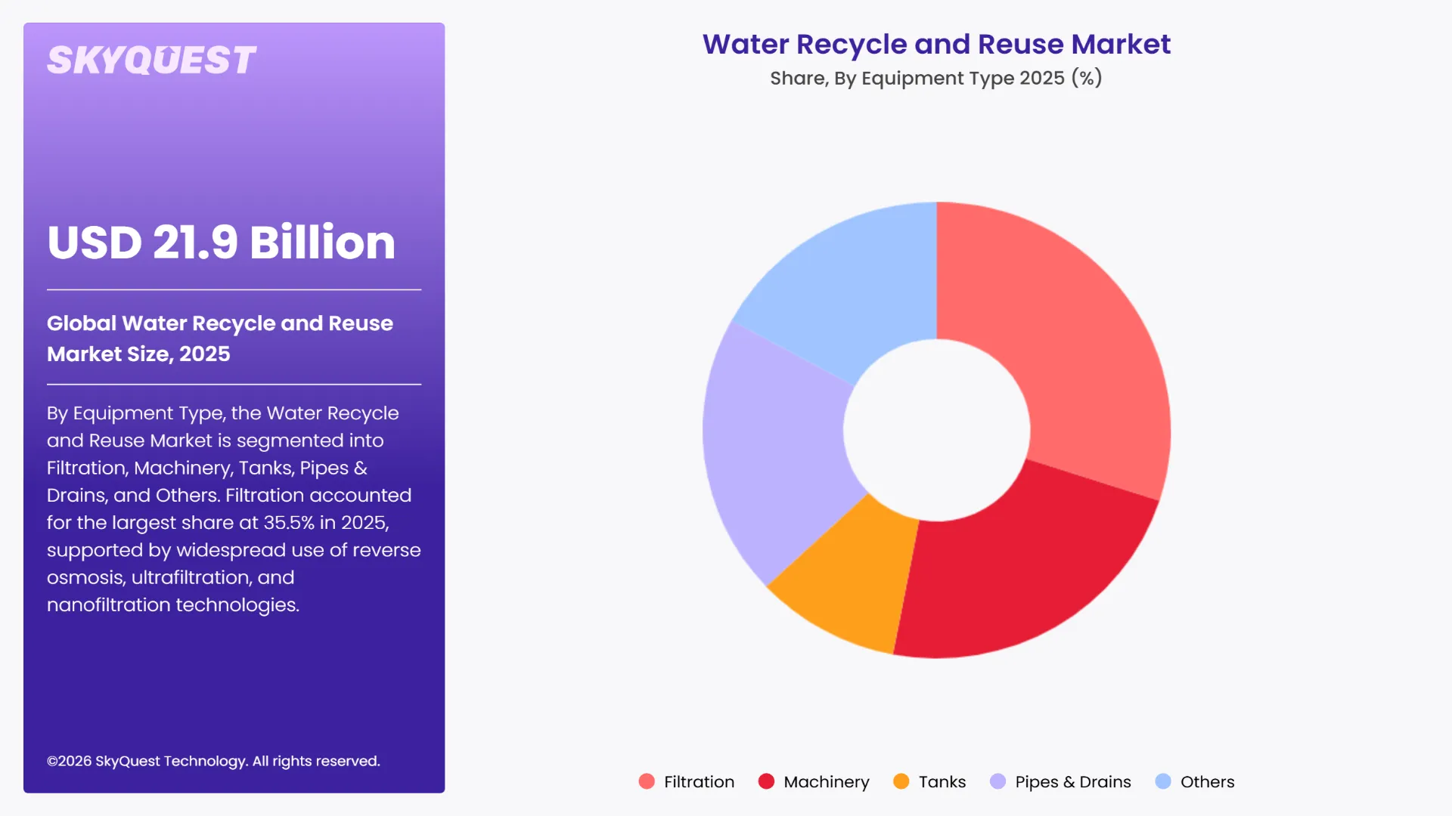Click the Machinery legend color dot
1452x816 pixels.
point(766,781)
